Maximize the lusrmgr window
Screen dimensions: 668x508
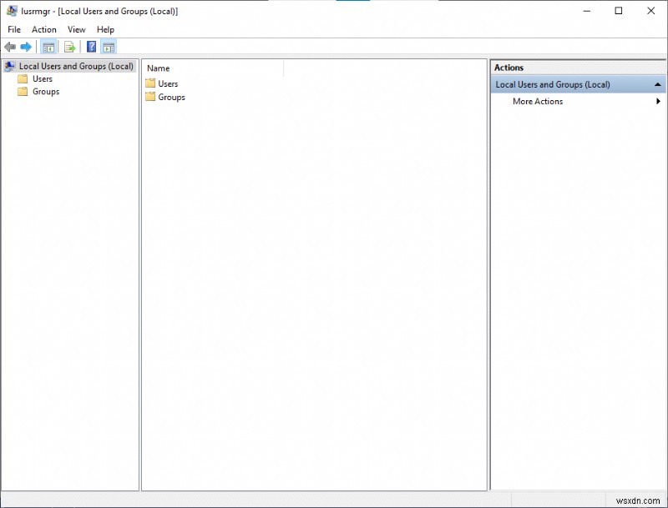(619, 11)
